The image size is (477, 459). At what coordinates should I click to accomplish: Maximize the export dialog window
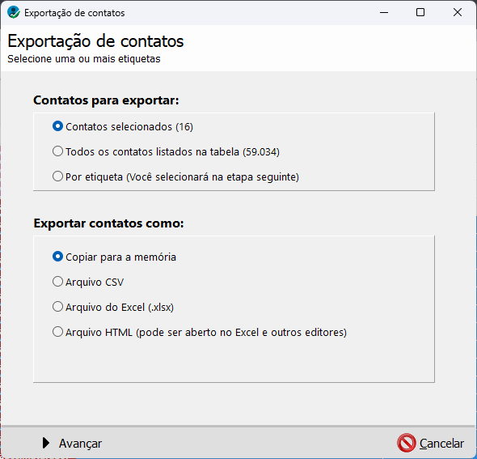pyautogui.click(x=420, y=12)
